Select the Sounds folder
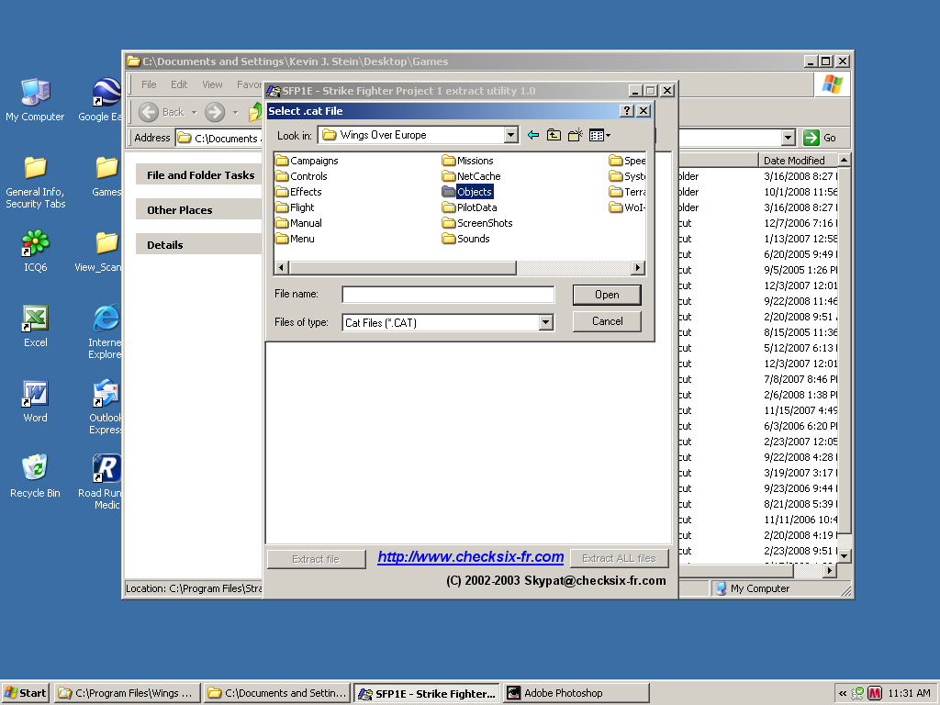Viewport: 940px width, 705px height. (465, 239)
